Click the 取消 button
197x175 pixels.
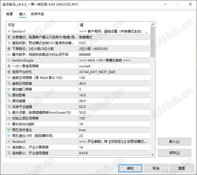(156, 168)
